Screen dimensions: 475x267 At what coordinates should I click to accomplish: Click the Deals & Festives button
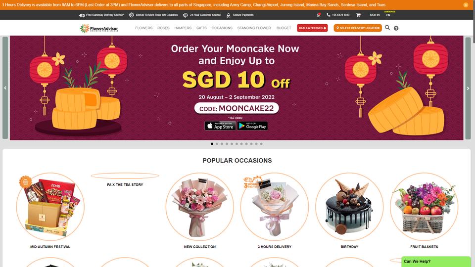pos(312,28)
